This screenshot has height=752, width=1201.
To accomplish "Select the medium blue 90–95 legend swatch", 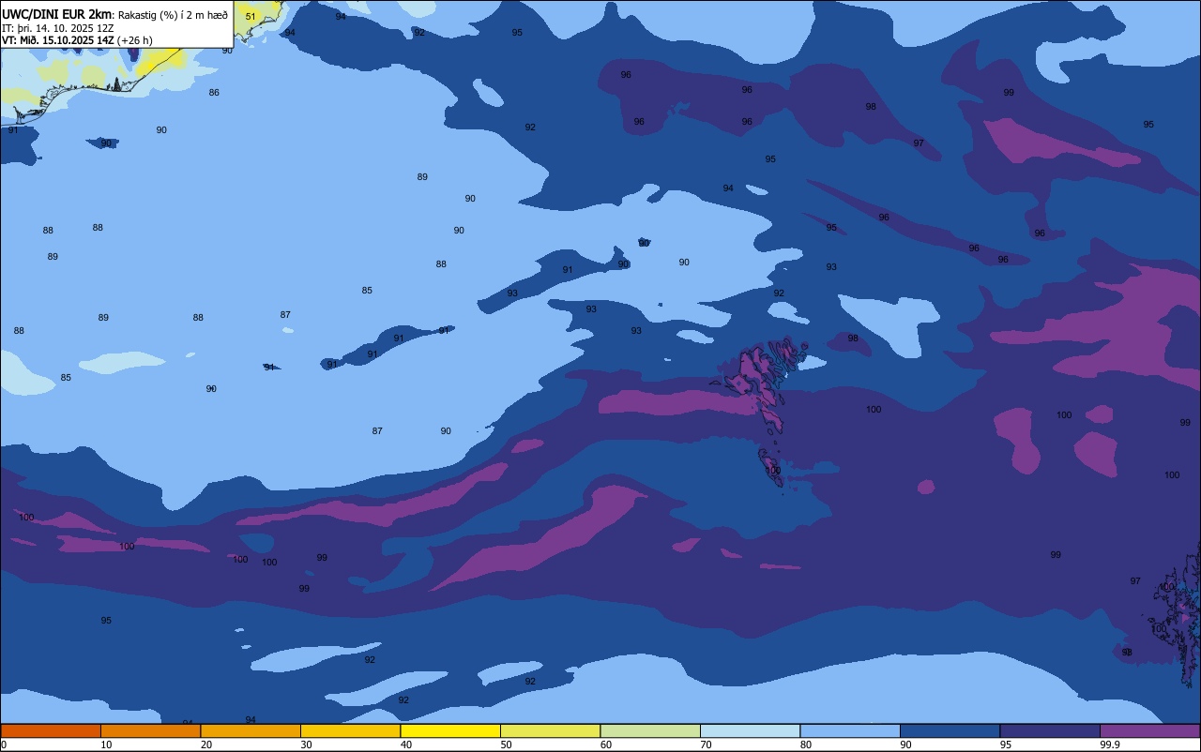I will pyautogui.click(x=950, y=730).
